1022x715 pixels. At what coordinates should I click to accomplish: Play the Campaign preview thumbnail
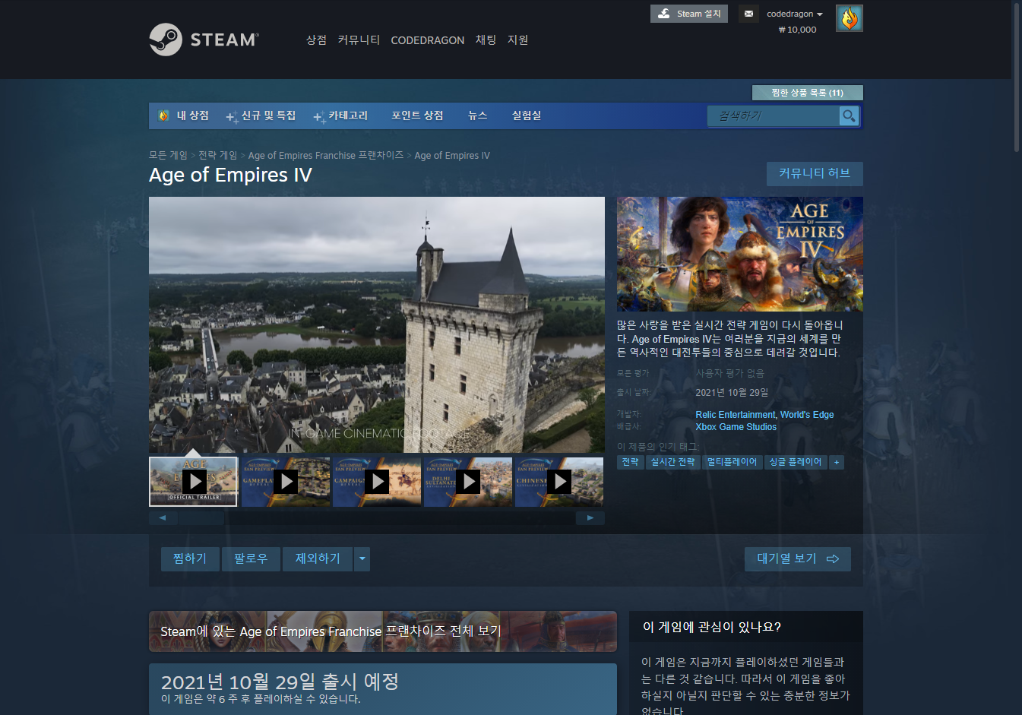click(377, 481)
